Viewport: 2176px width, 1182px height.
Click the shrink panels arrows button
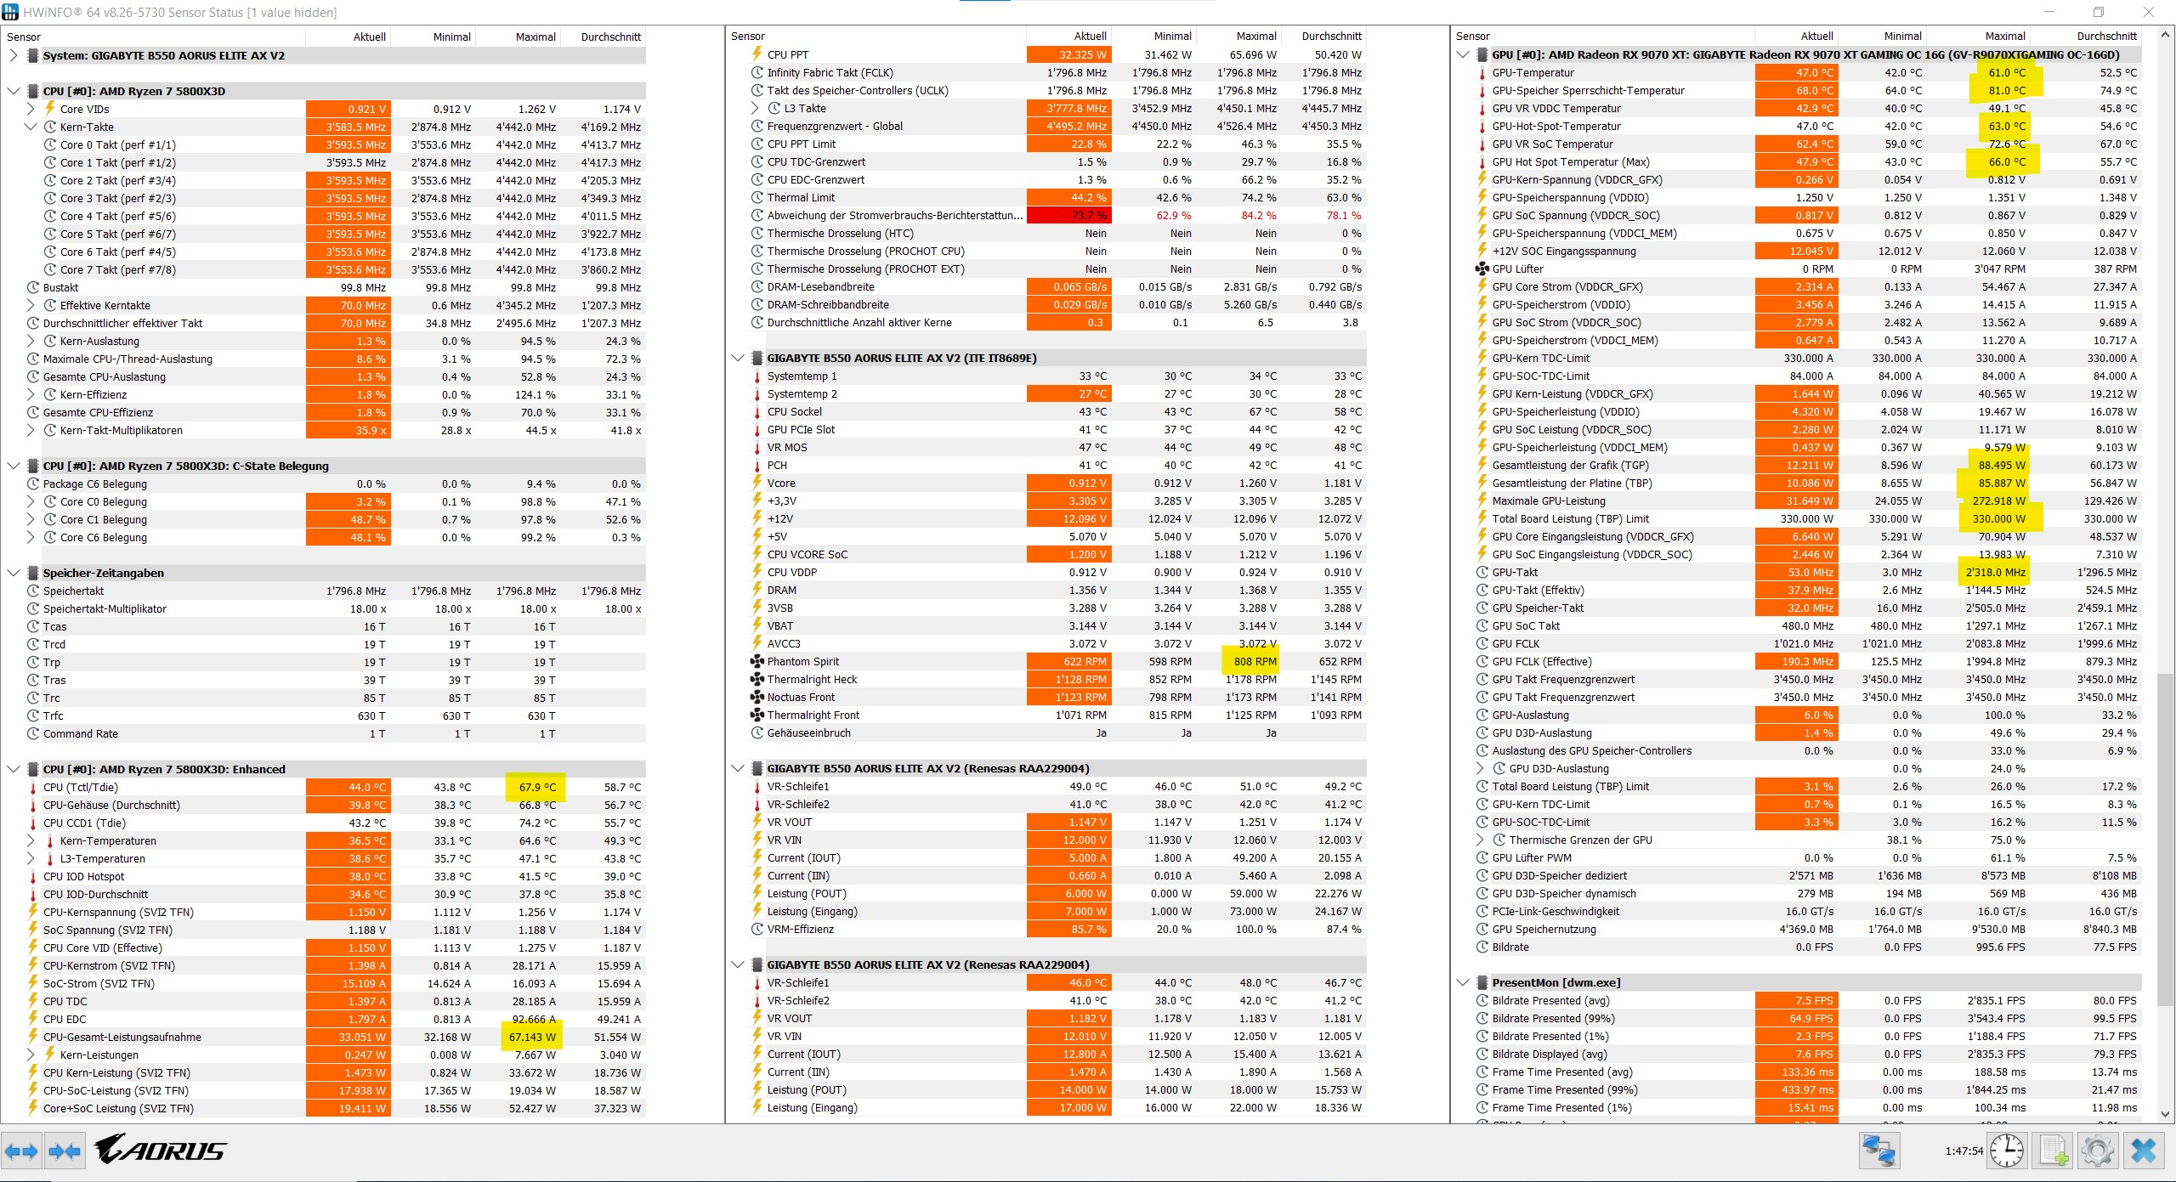(x=65, y=1151)
